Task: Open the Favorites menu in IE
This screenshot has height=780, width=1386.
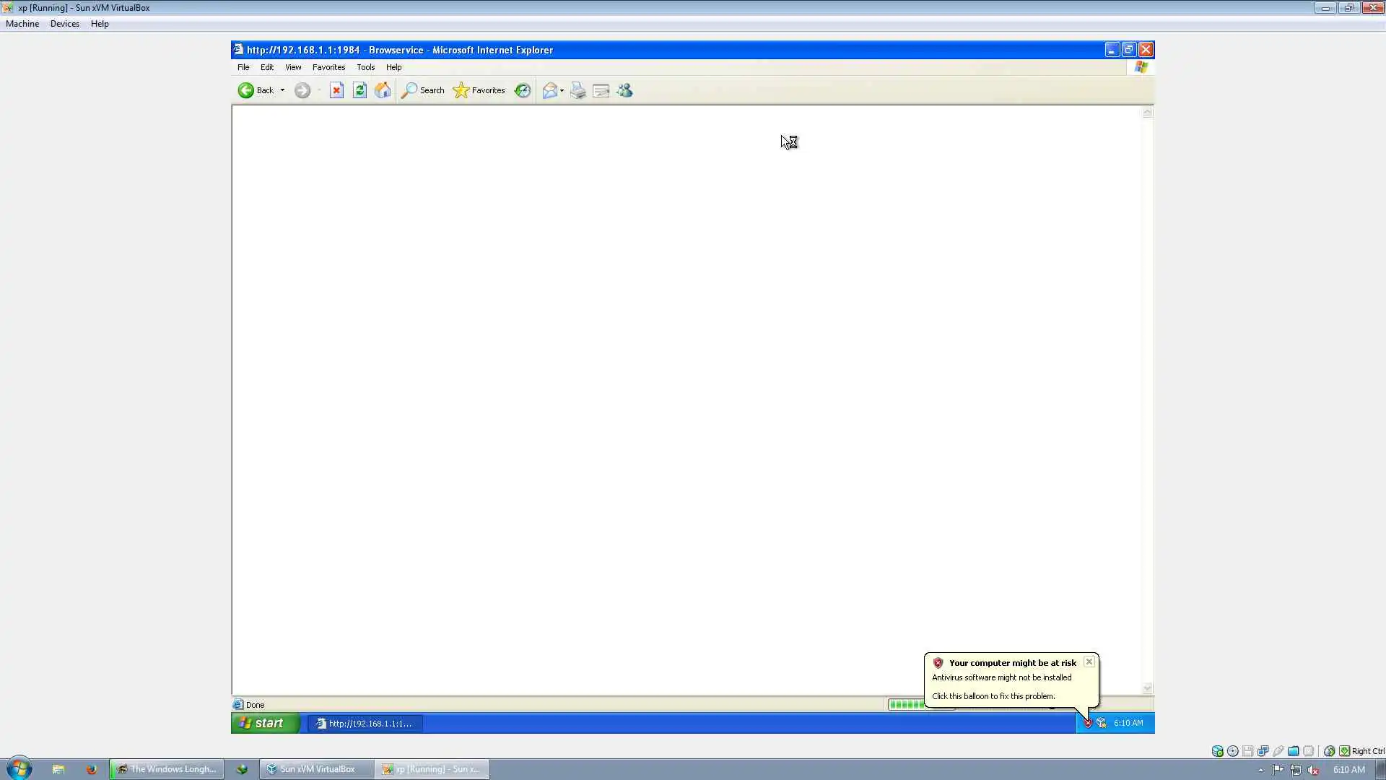Action: (328, 67)
